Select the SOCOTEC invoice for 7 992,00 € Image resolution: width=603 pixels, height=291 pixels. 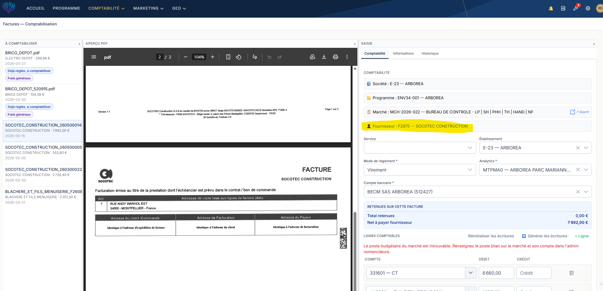coord(42,131)
